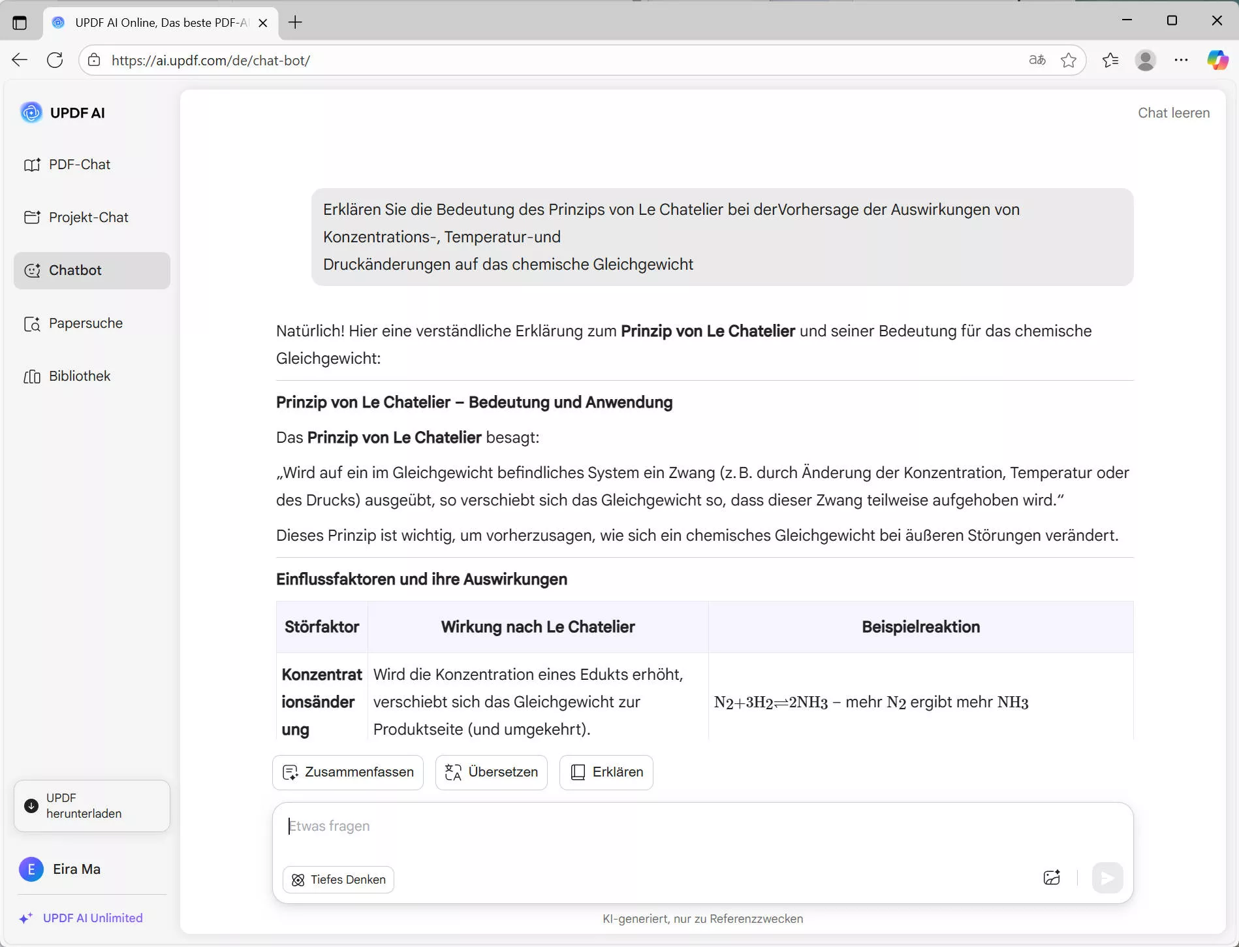
Task: Send the chat message
Action: click(1107, 878)
